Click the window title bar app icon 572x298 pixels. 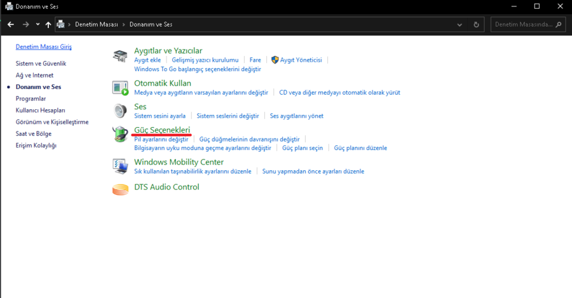coord(9,6)
